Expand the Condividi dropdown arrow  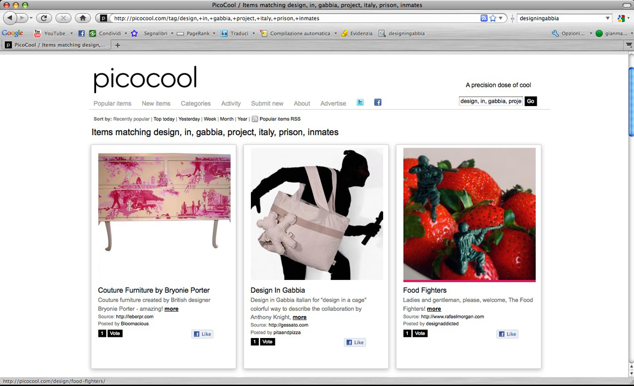tap(126, 33)
